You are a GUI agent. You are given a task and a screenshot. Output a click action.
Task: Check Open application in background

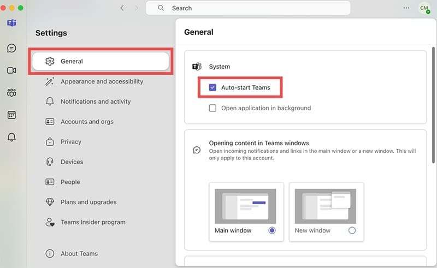[x=212, y=108]
